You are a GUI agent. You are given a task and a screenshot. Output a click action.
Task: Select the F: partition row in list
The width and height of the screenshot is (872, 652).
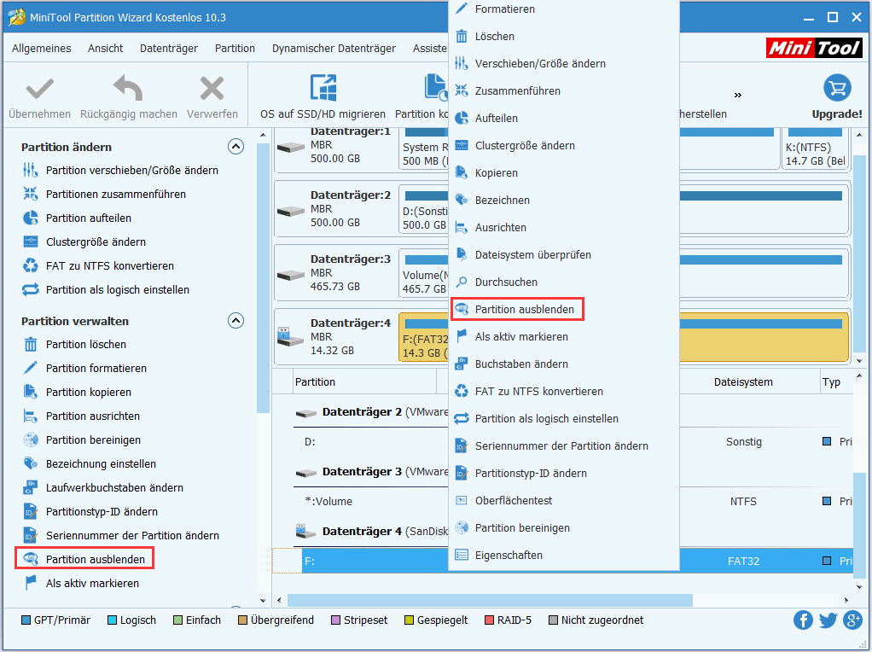click(x=561, y=561)
